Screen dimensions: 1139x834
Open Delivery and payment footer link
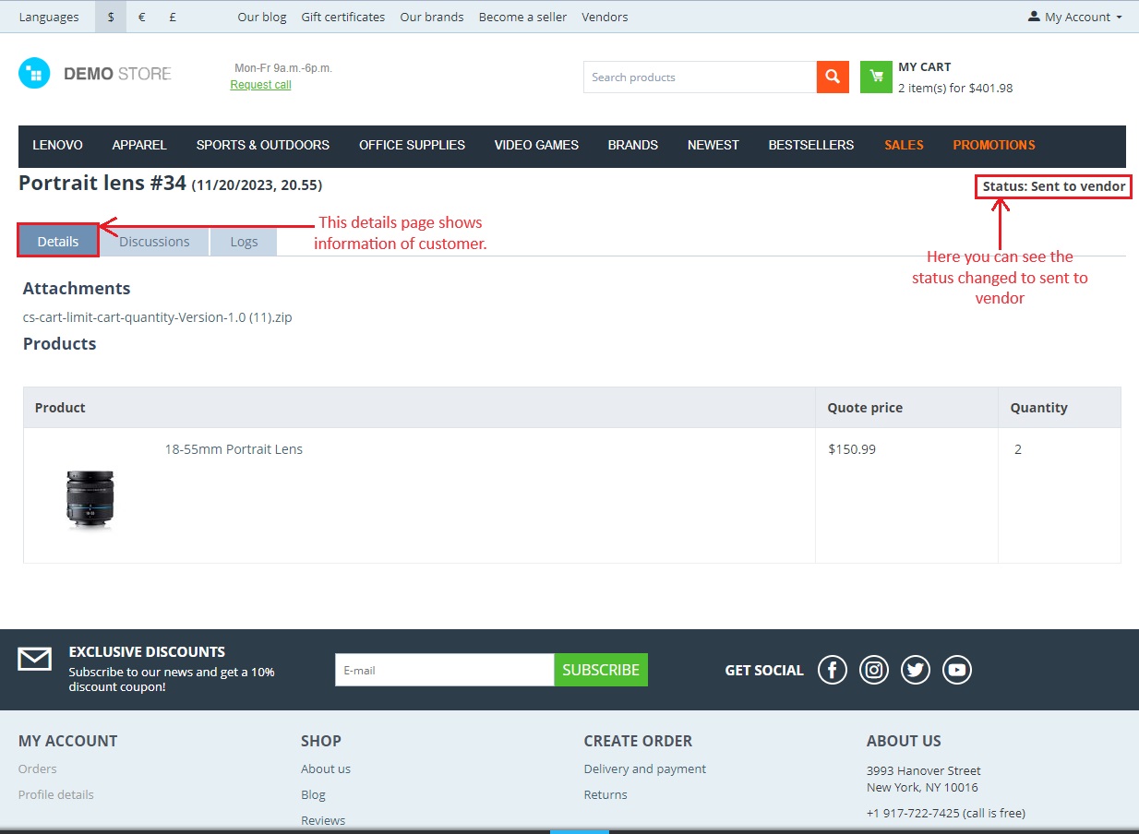pos(645,768)
